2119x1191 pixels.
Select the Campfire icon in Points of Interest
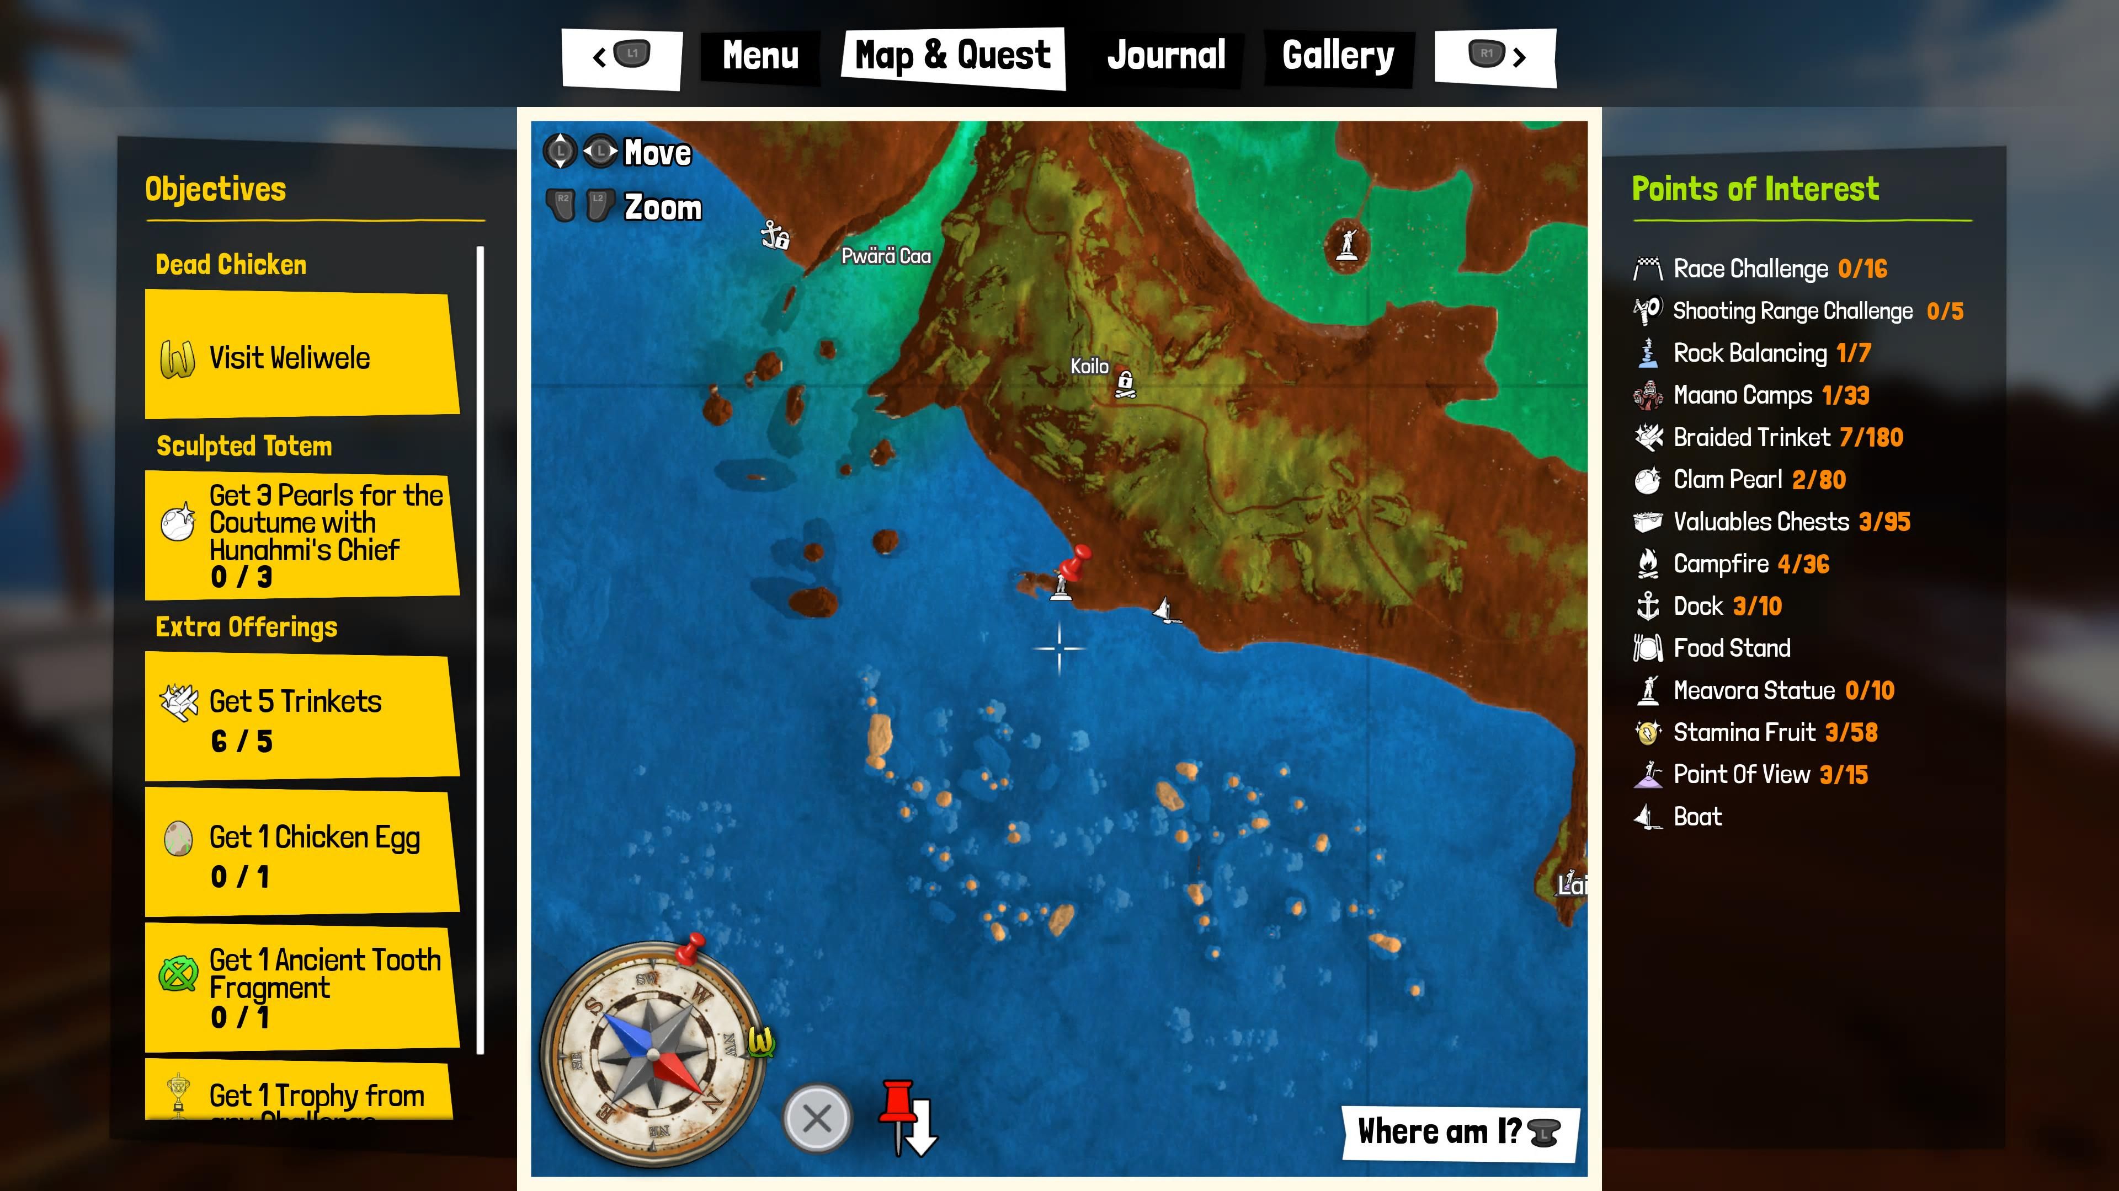[x=1647, y=564]
